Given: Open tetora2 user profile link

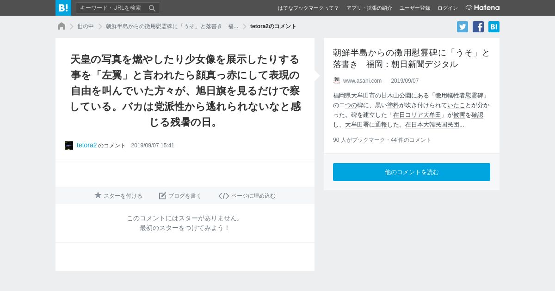Looking at the screenshot, I should click(x=87, y=145).
